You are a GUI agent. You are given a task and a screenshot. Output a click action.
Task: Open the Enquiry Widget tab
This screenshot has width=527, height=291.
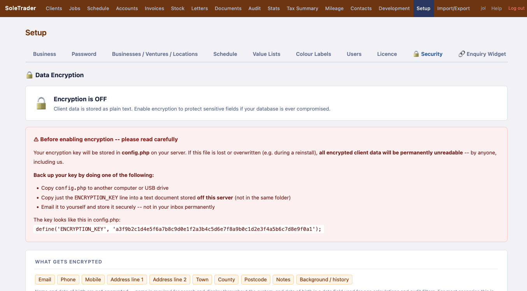482,54
